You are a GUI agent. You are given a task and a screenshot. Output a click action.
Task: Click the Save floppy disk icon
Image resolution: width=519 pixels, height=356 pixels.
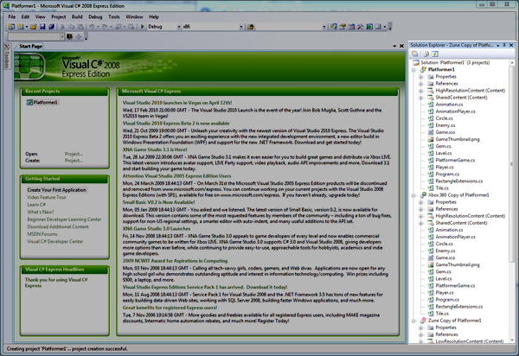(42, 27)
